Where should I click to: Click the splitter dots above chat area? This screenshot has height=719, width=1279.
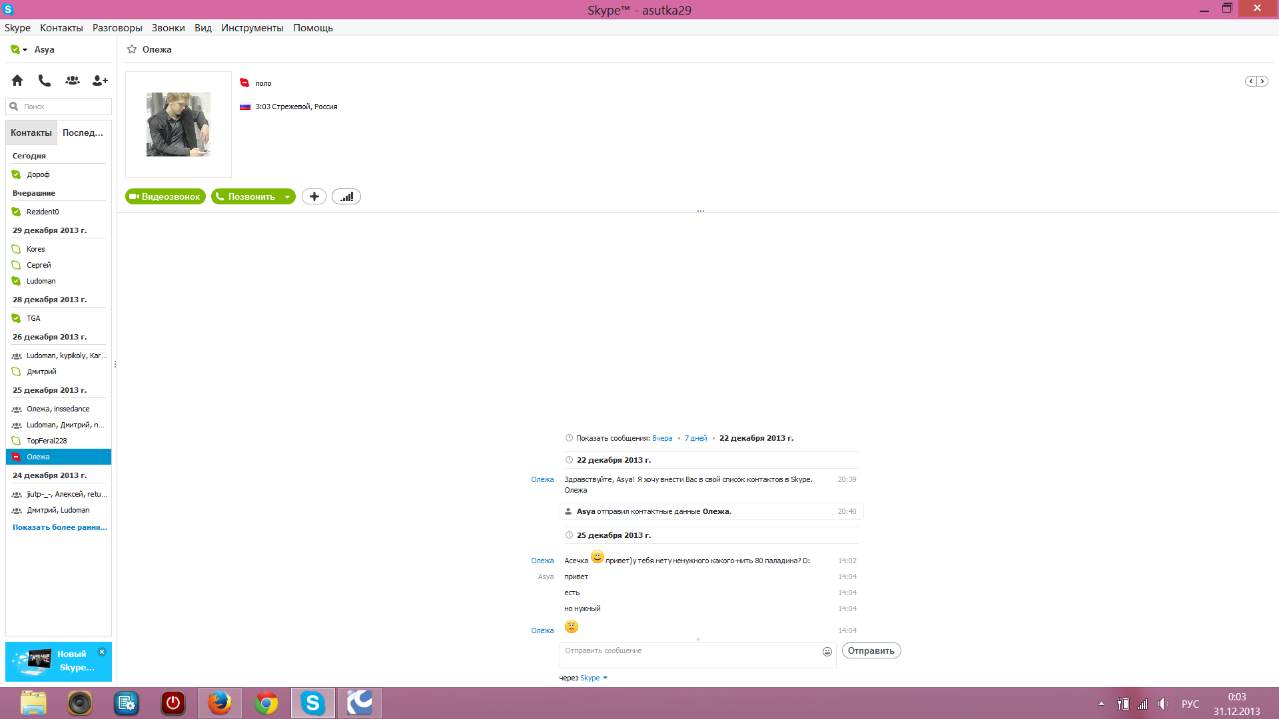tap(701, 211)
